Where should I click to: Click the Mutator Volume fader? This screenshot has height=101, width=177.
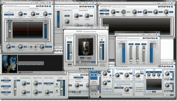click(10, 30)
